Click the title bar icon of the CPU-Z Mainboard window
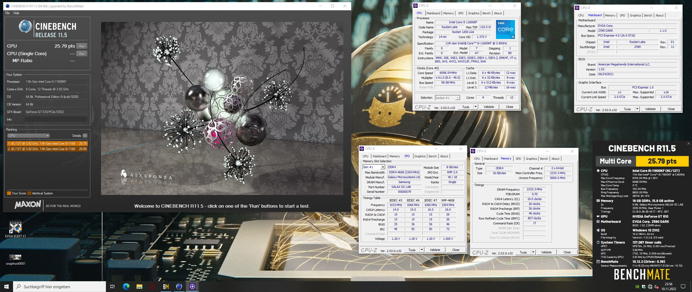The height and width of the screenshot is (292, 692). click(577, 8)
